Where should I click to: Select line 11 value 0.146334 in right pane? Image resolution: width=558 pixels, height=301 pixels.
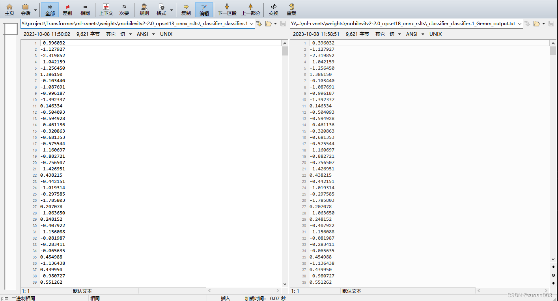321,106
